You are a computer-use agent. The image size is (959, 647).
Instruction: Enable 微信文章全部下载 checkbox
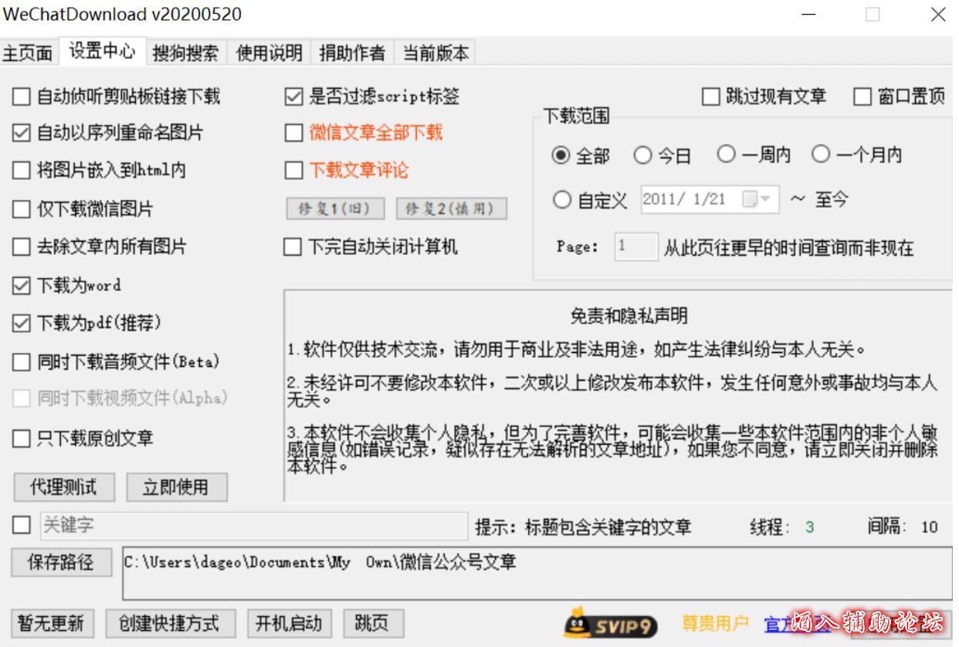click(x=293, y=133)
